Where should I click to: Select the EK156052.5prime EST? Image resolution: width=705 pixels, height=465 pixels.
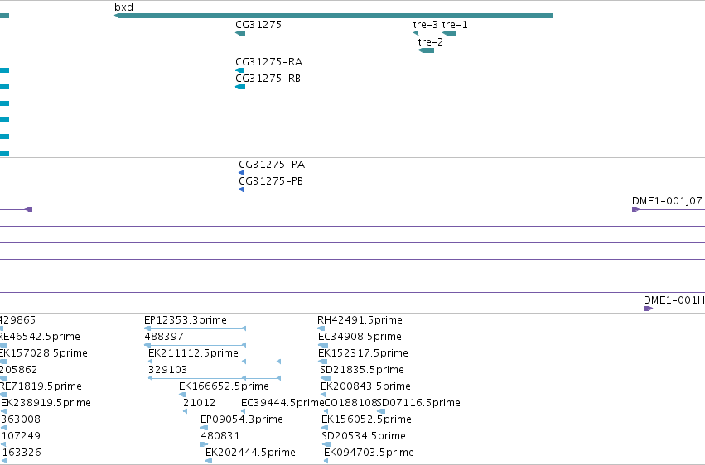[325, 428]
